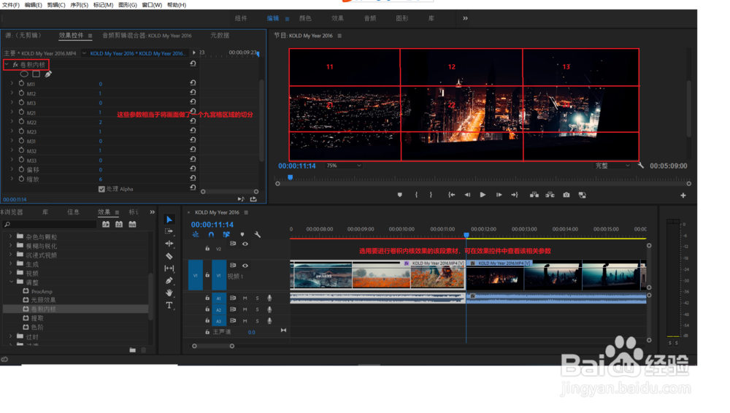Enable the voice-over microphone on track A1
This screenshot has height=413, width=730.
click(269, 298)
